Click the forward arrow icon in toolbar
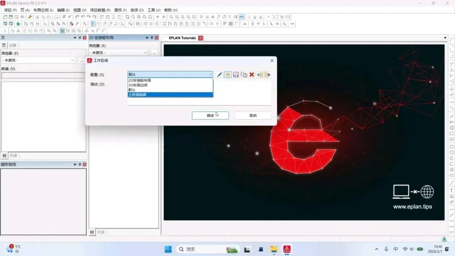 click(x=163, y=17)
